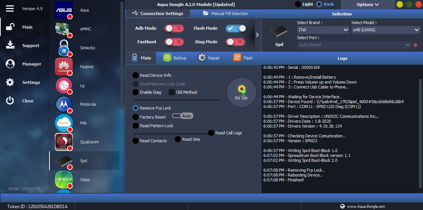Open the Options dropdown menu
This screenshot has width=423, height=210.
[368, 4]
